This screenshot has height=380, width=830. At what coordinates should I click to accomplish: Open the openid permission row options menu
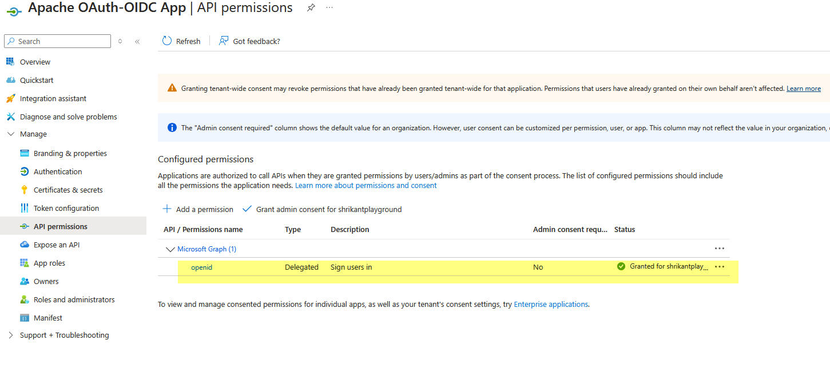point(719,266)
